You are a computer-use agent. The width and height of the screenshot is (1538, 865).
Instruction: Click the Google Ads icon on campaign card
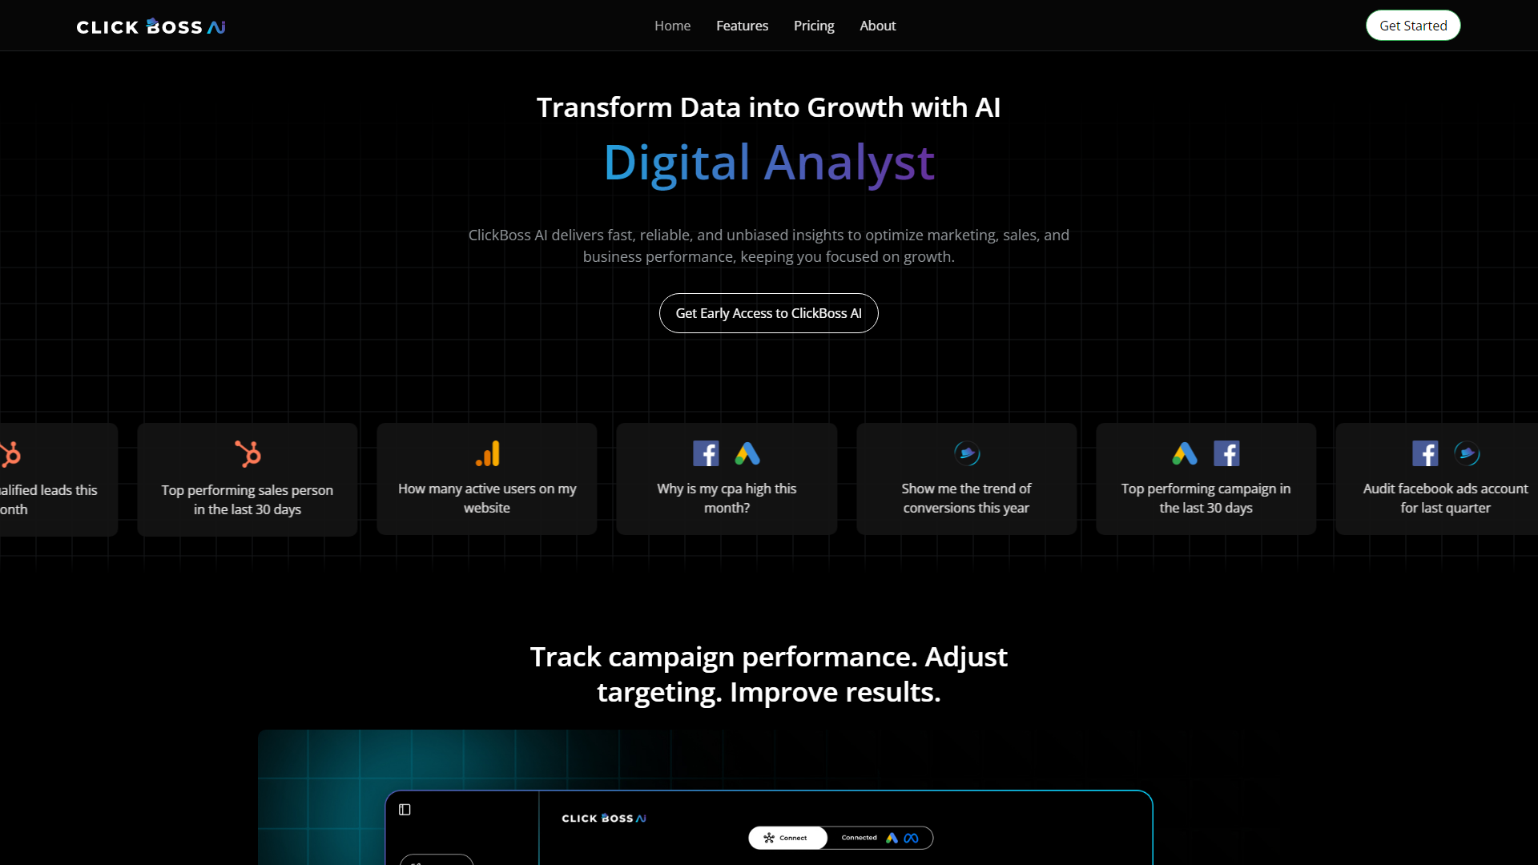1184,452
